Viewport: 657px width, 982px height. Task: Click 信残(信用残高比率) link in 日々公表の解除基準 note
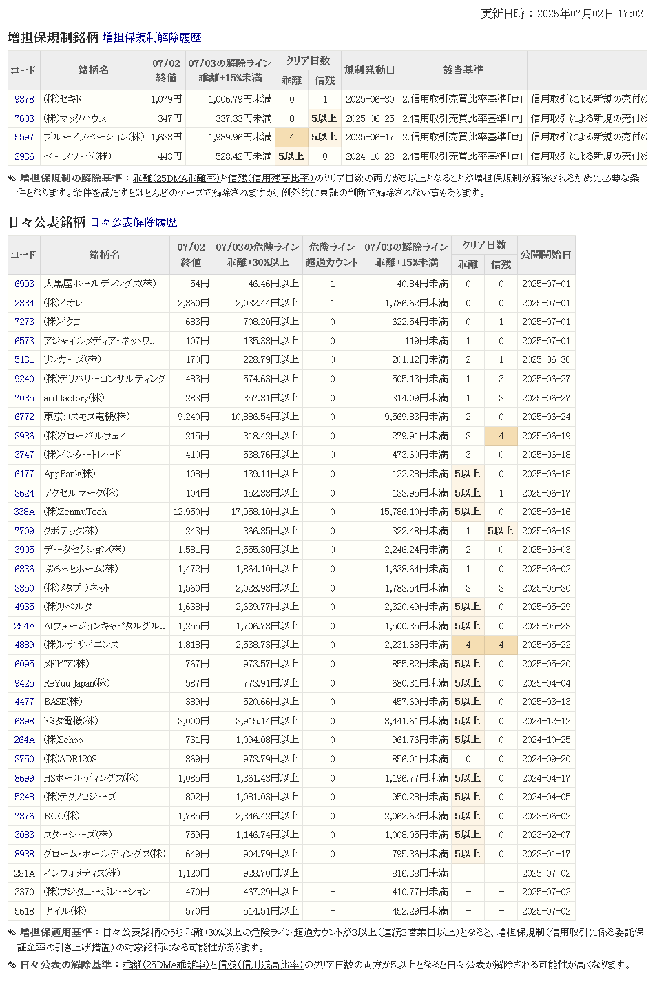coord(260,965)
